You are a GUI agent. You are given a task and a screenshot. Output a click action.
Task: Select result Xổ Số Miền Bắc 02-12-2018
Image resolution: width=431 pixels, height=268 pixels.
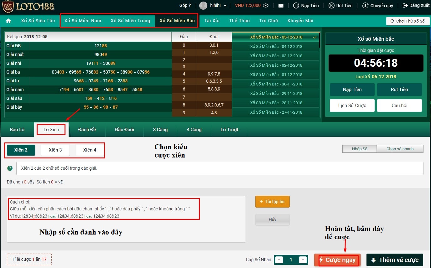(x=276, y=65)
